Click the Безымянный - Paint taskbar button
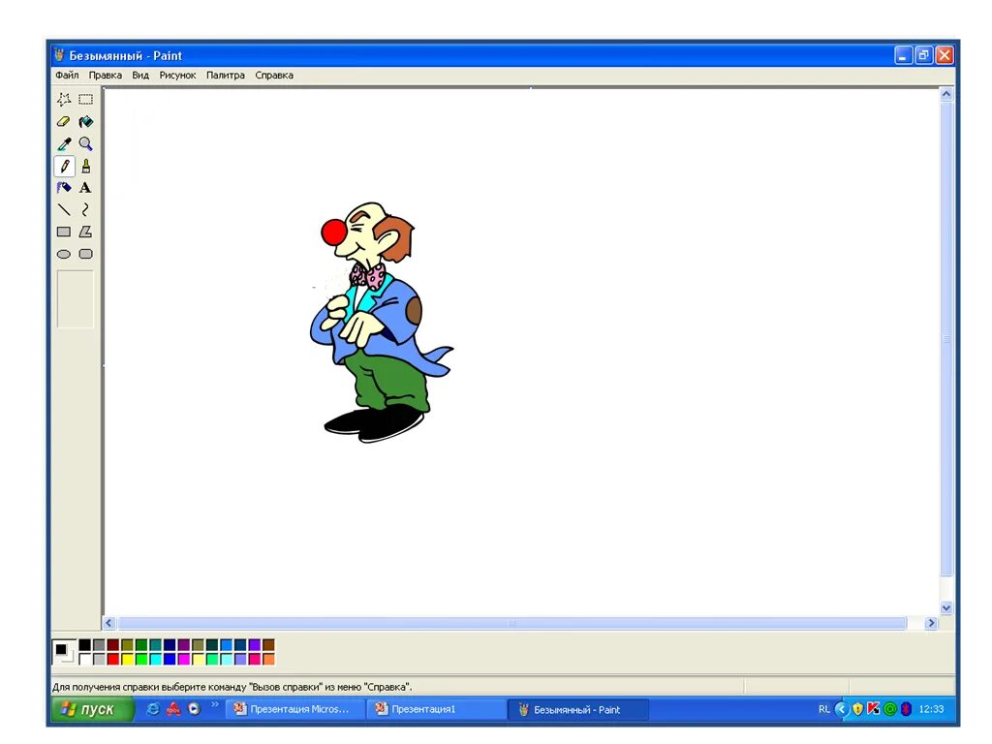This screenshot has width=992, height=744. pyautogui.click(x=578, y=709)
